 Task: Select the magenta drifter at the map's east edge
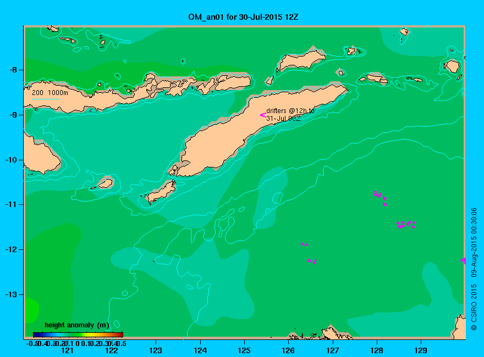(463, 261)
